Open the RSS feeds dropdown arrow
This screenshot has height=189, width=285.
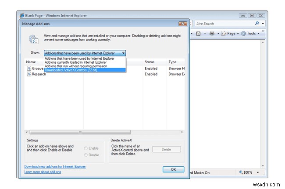click(x=205, y=33)
